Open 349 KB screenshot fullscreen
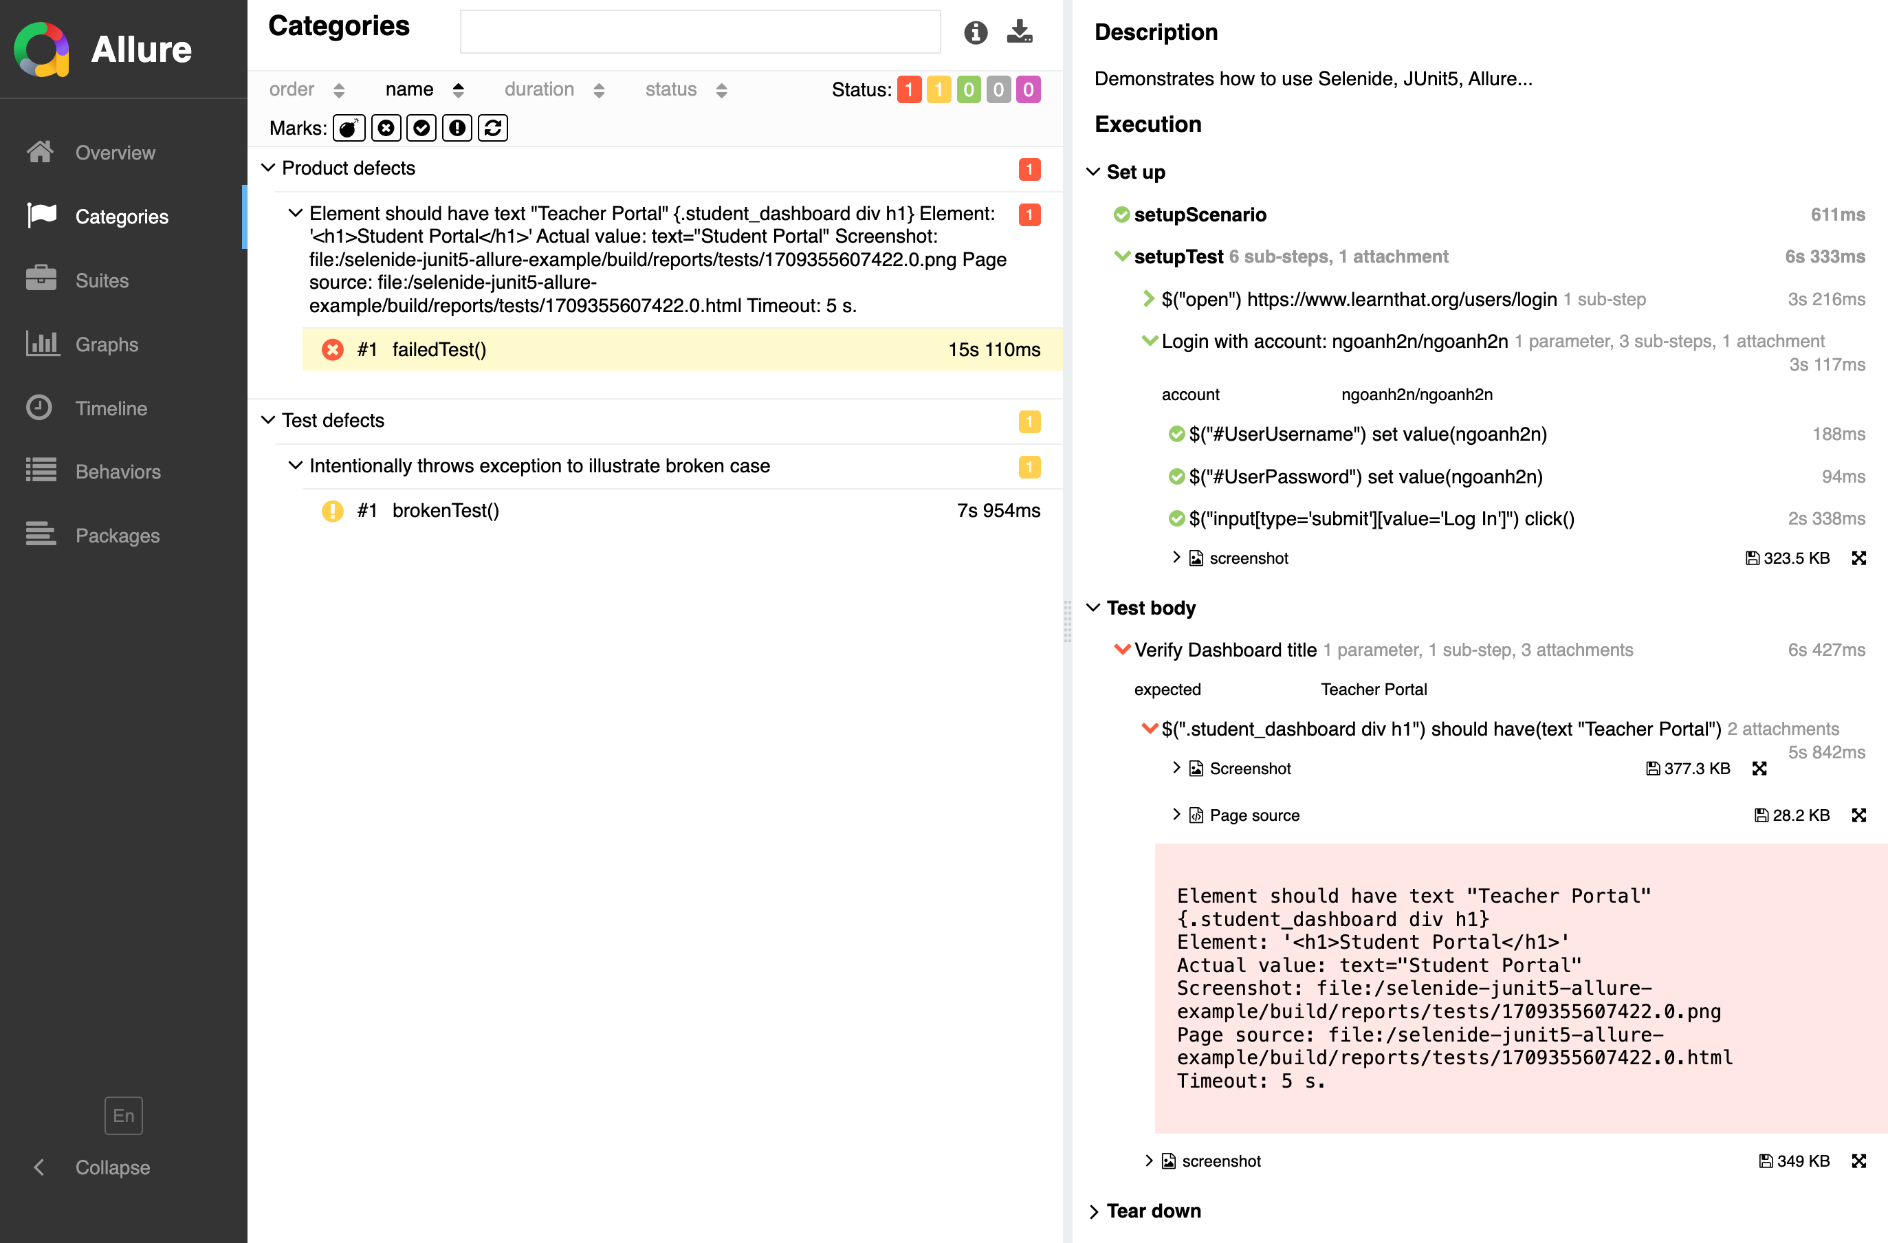The height and width of the screenshot is (1243, 1888). coord(1858,1160)
